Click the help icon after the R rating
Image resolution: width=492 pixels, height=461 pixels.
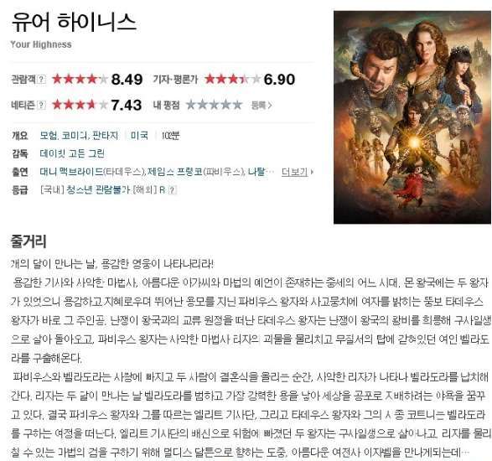tap(173, 190)
